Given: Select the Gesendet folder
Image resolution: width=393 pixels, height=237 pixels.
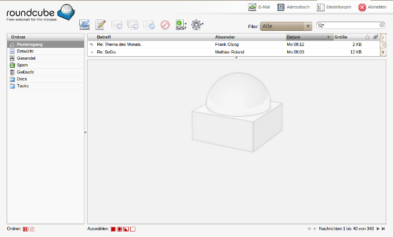Looking at the screenshot, I should (x=45, y=58).
